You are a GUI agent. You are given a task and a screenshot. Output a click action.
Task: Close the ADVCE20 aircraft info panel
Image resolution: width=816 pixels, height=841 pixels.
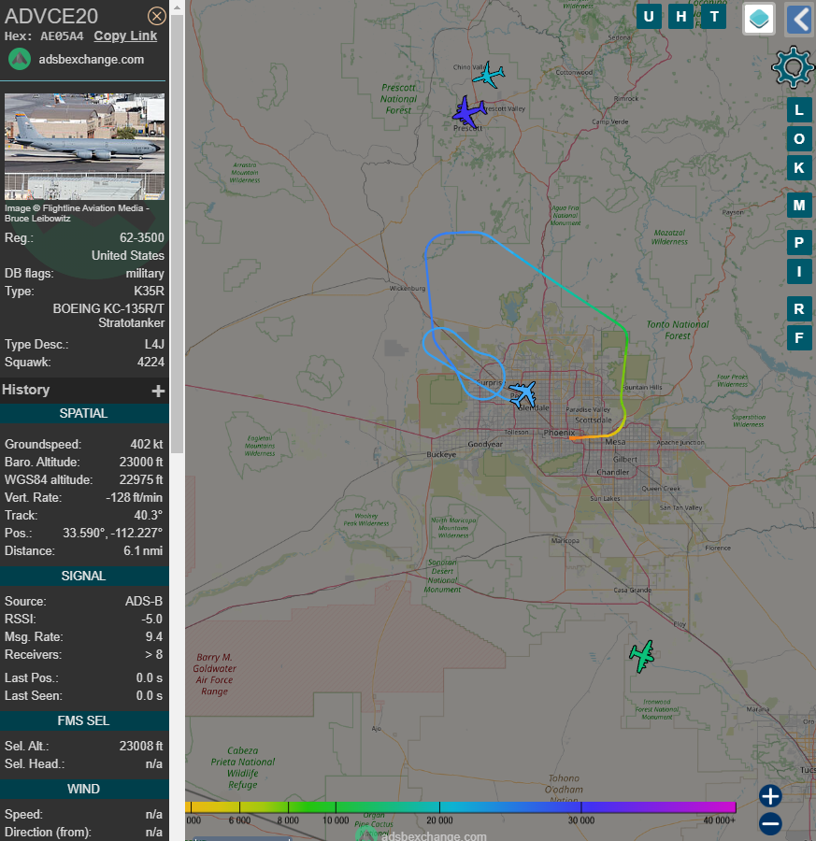157,16
